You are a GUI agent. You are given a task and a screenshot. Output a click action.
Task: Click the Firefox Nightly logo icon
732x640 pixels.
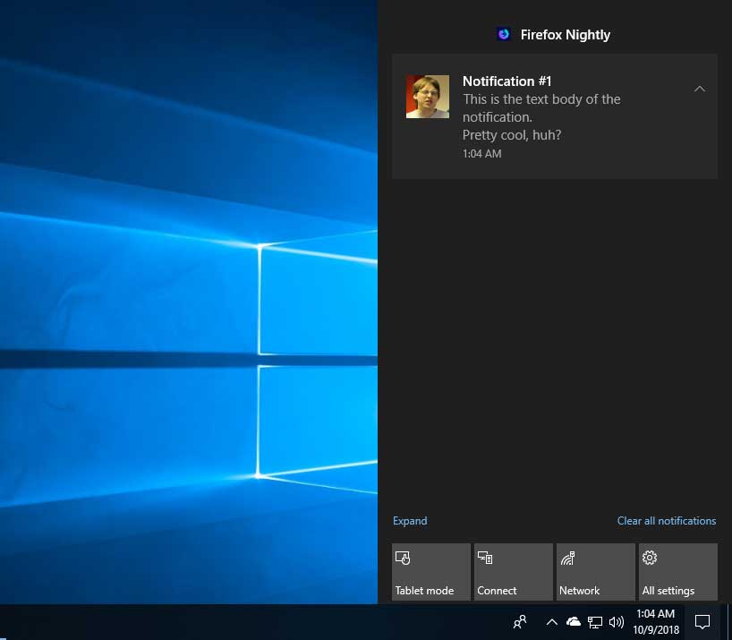pos(504,34)
